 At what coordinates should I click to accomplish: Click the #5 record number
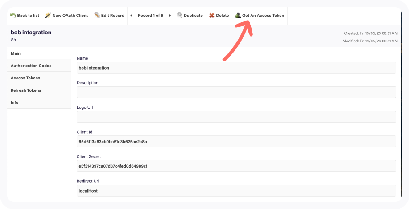13,40
